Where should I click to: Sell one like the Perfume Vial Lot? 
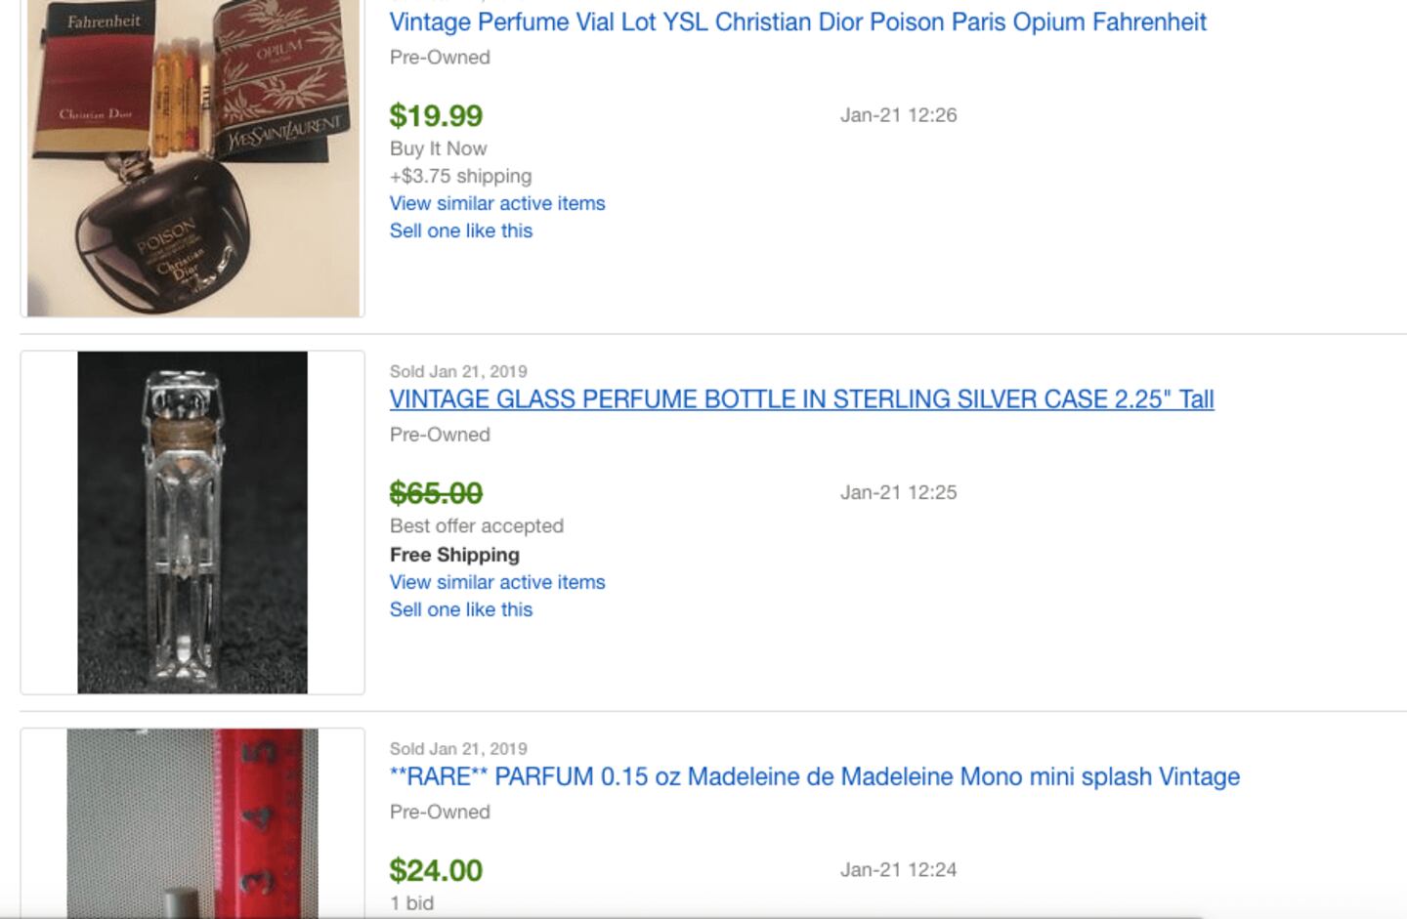click(x=461, y=230)
